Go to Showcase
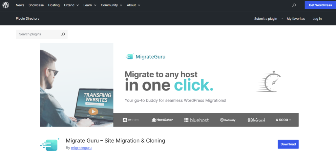This screenshot has width=336, height=156. [x=36, y=5]
